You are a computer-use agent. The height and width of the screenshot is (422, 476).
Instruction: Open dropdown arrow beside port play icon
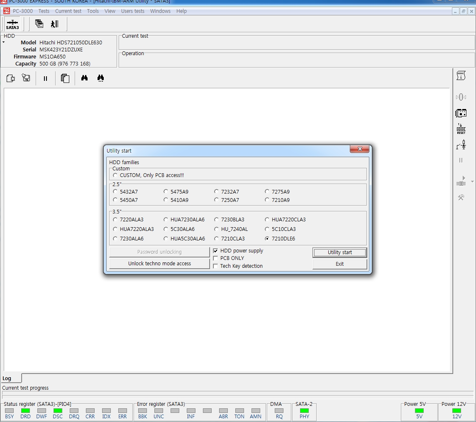click(472, 182)
